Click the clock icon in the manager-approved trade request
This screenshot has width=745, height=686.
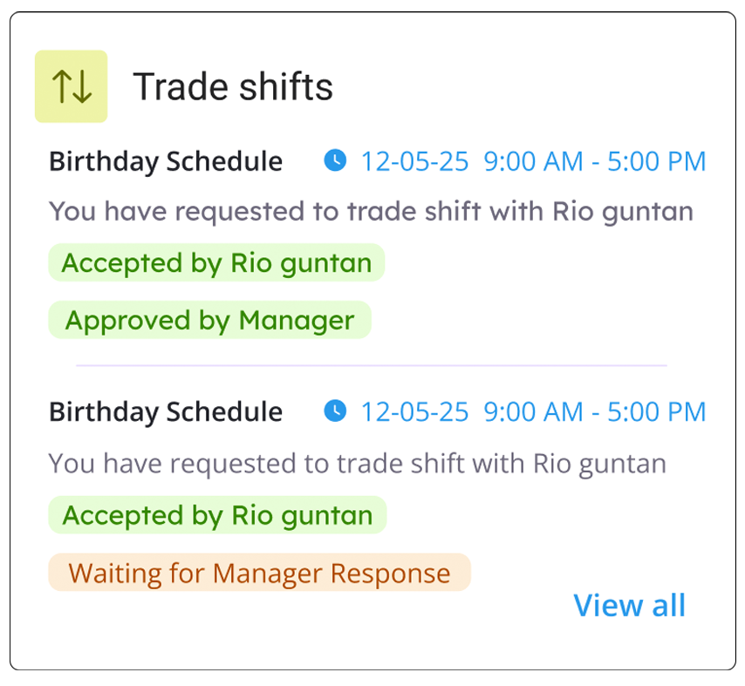335,160
